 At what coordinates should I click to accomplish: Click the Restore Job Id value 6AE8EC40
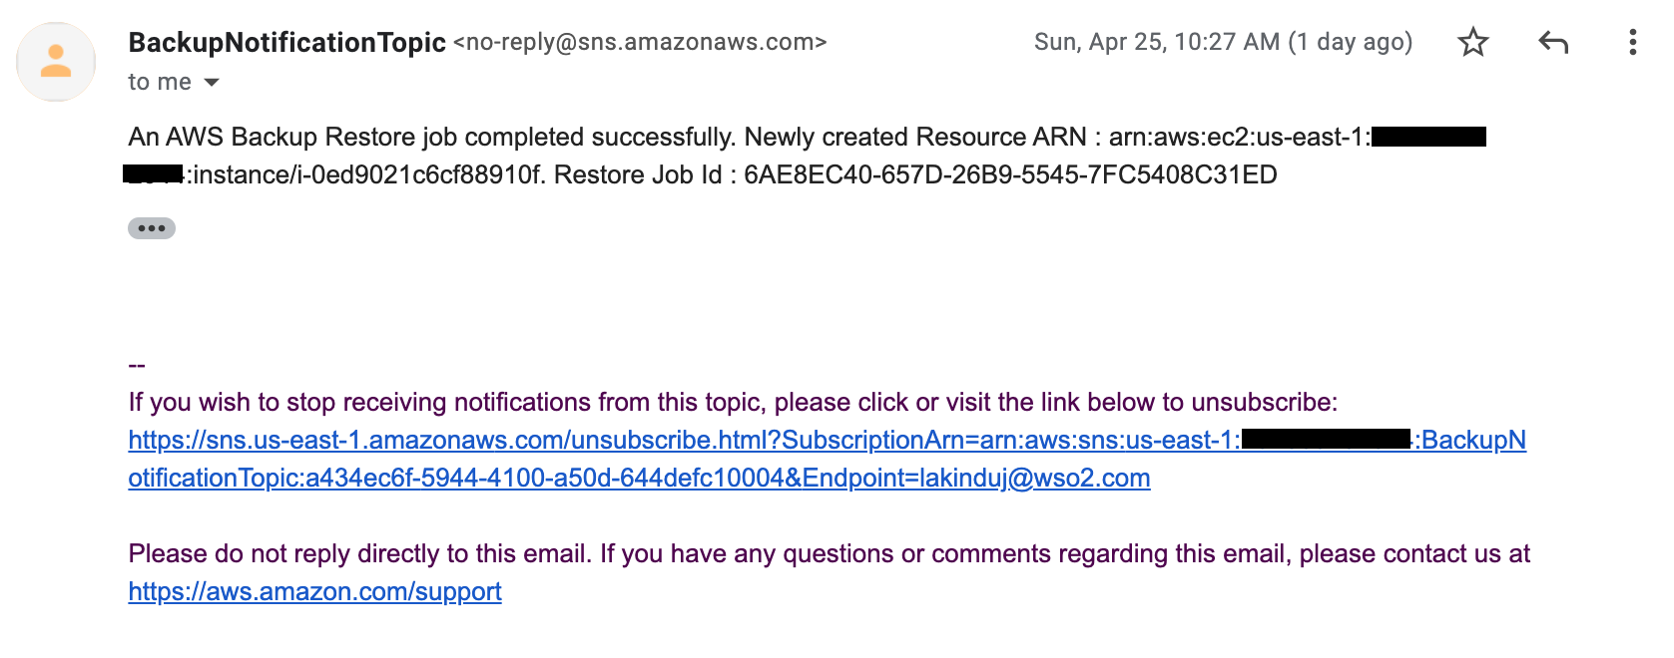pos(1010,174)
